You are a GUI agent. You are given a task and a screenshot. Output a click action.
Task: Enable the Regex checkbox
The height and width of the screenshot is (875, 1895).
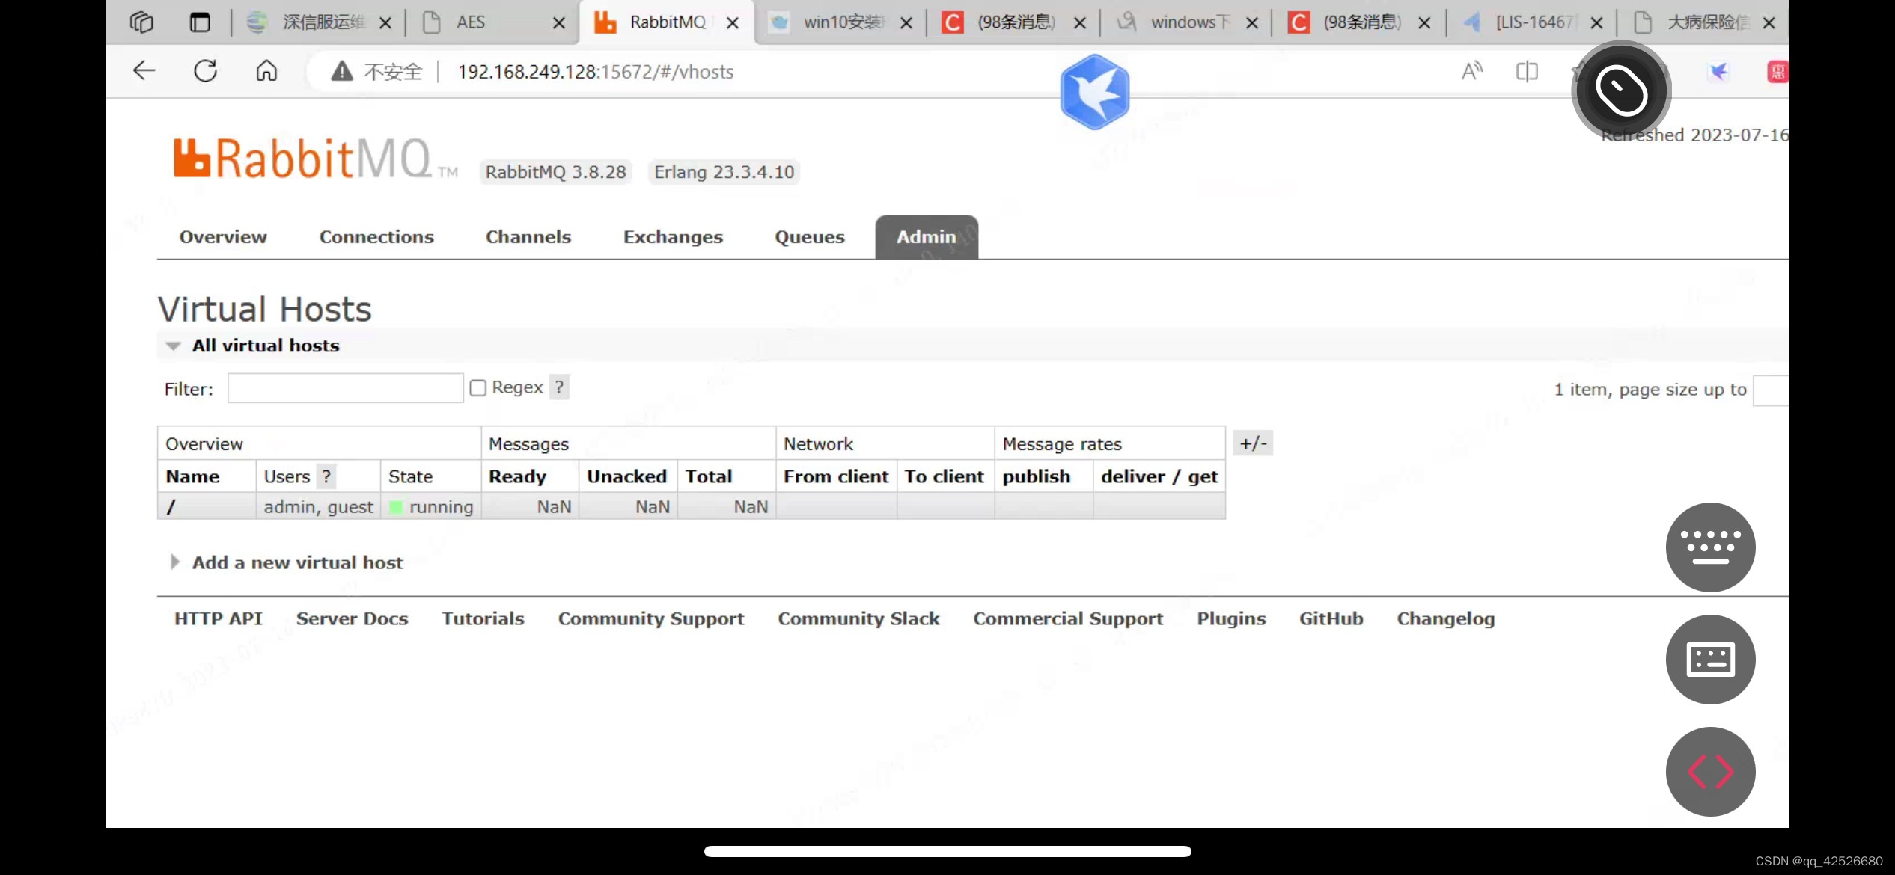[x=479, y=387]
